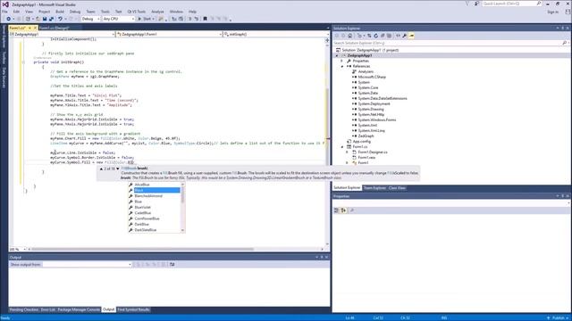Click the search magnifier icon in Solution Explorer

coord(564,43)
